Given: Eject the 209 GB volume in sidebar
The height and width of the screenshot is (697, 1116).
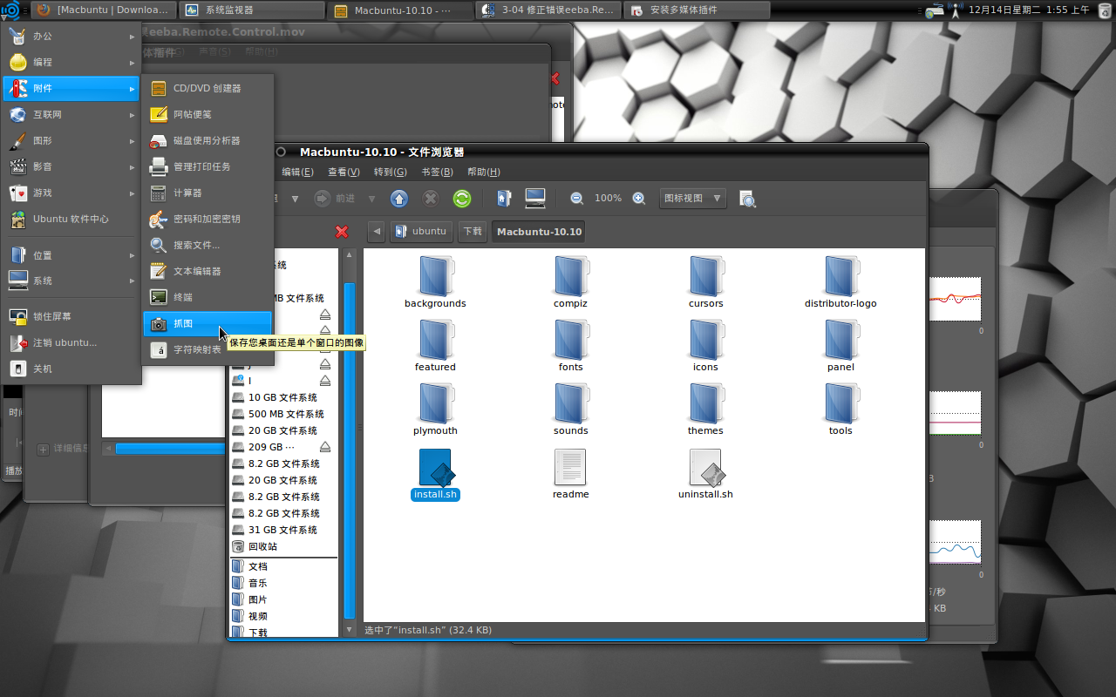Looking at the screenshot, I should point(325,447).
